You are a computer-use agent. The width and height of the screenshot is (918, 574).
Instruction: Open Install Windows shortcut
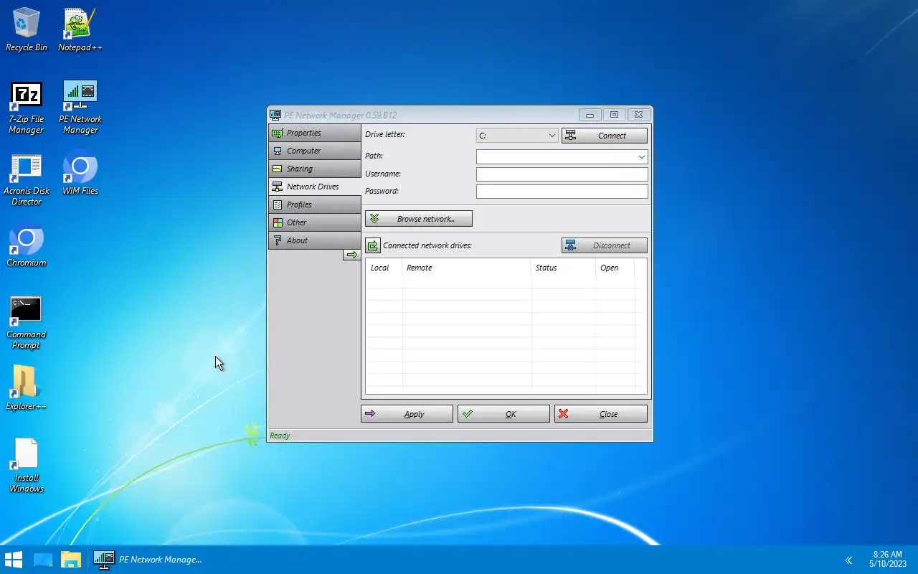27,466
